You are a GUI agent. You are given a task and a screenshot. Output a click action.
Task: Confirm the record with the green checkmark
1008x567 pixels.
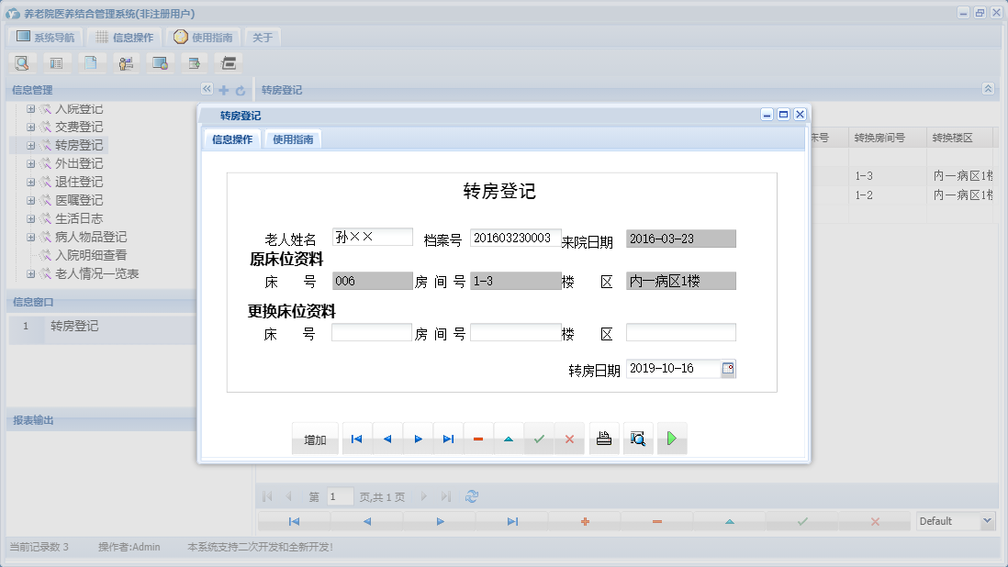pos(539,439)
